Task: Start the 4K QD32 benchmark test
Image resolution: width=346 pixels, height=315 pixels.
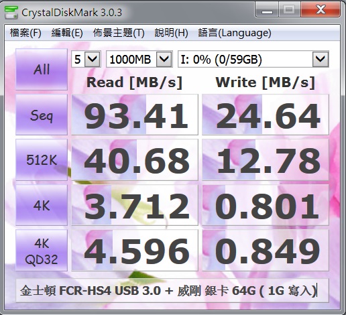Action: pyautogui.click(x=42, y=251)
